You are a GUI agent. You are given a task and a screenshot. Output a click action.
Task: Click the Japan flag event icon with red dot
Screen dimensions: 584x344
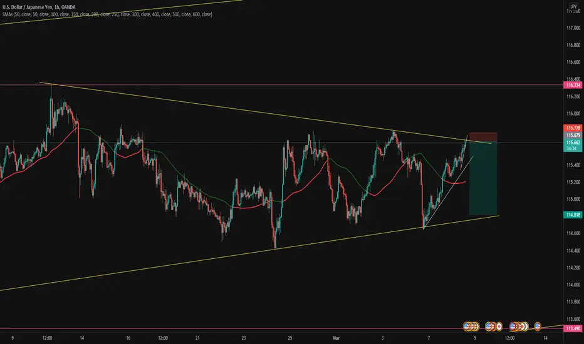click(499, 326)
